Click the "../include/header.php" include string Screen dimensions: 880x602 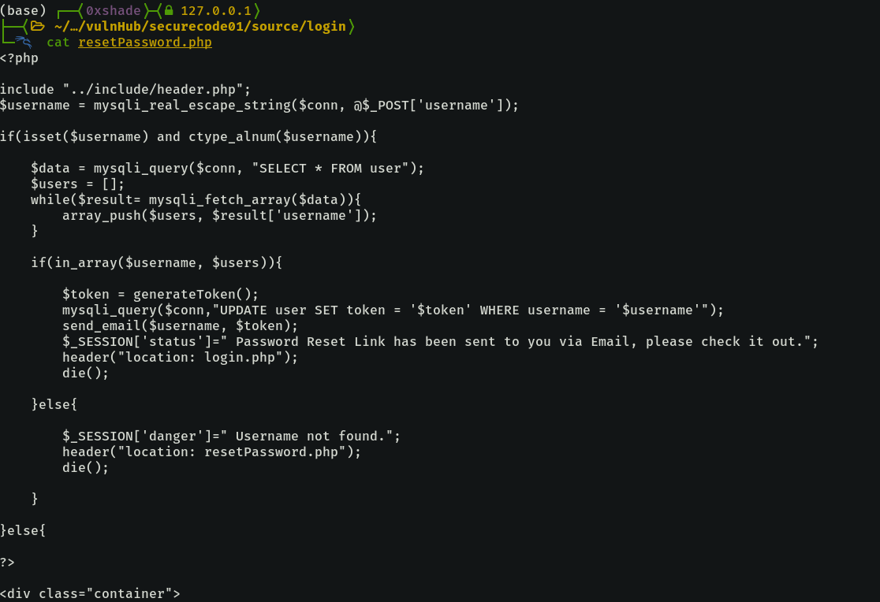click(x=156, y=90)
